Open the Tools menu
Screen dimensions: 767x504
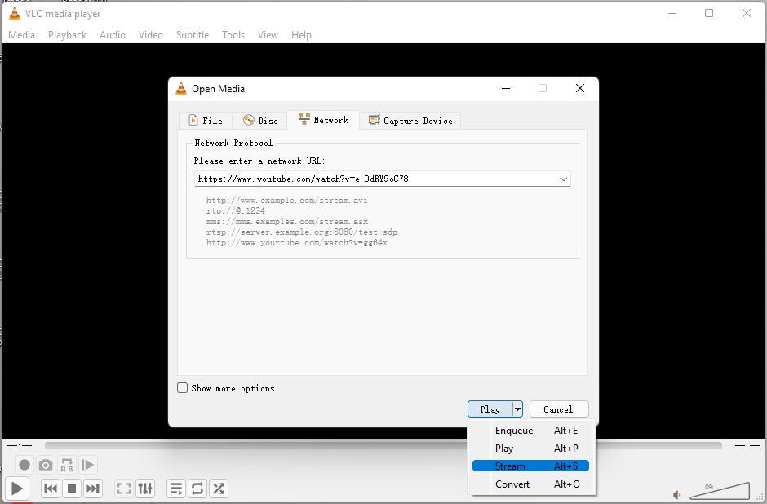(233, 35)
